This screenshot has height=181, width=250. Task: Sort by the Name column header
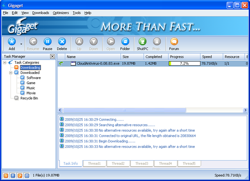(x=93, y=57)
